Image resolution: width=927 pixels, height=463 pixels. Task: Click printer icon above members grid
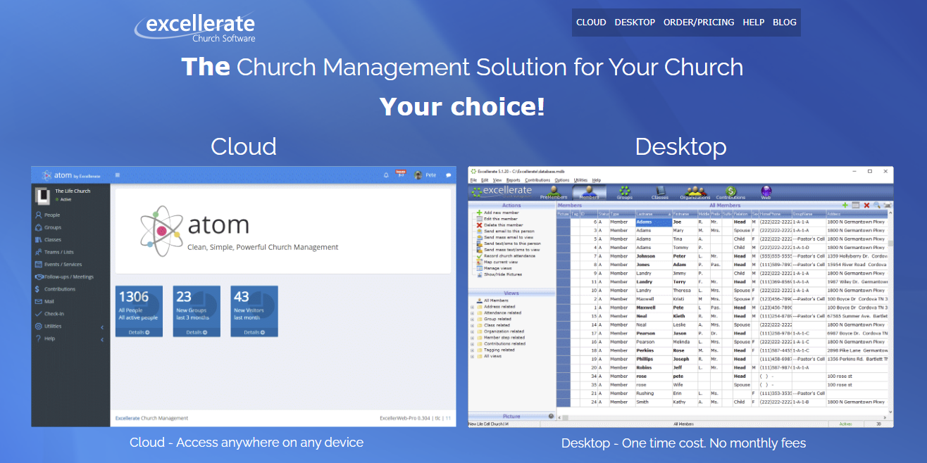click(x=888, y=205)
